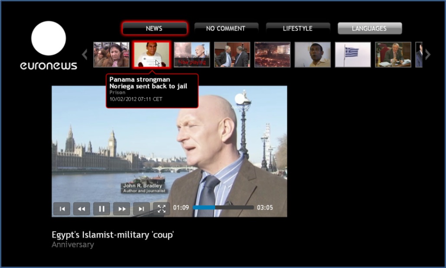The height and width of the screenshot is (268, 446).
Task: Skip to previous video track
Action: pyautogui.click(x=62, y=209)
